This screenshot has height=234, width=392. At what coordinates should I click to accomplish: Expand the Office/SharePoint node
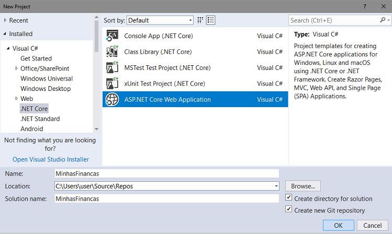pyautogui.click(x=17, y=68)
